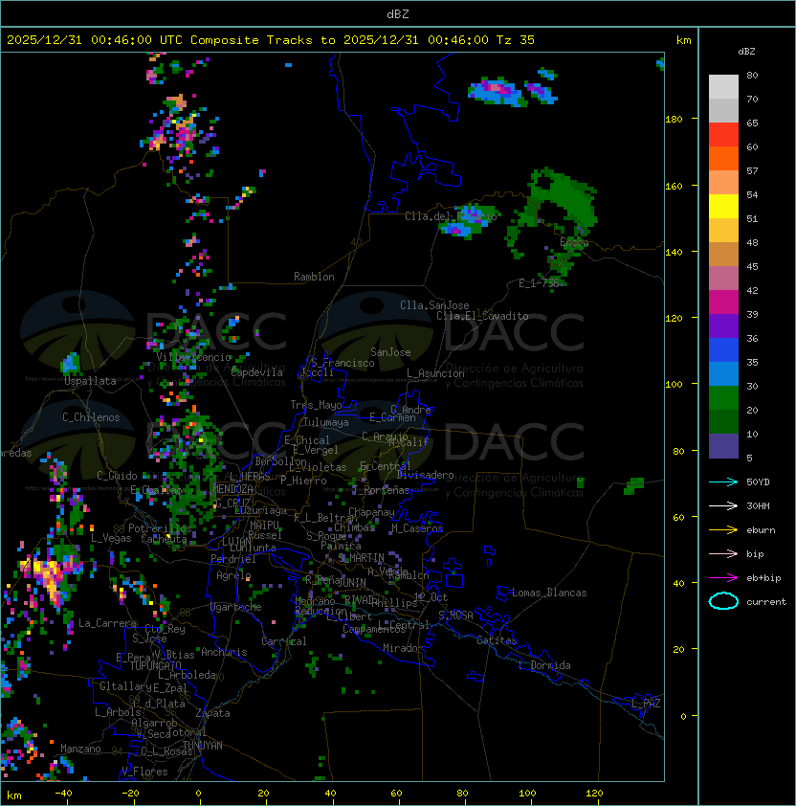Click the Clla.El_Cavadito place label

tap(482, 316)
